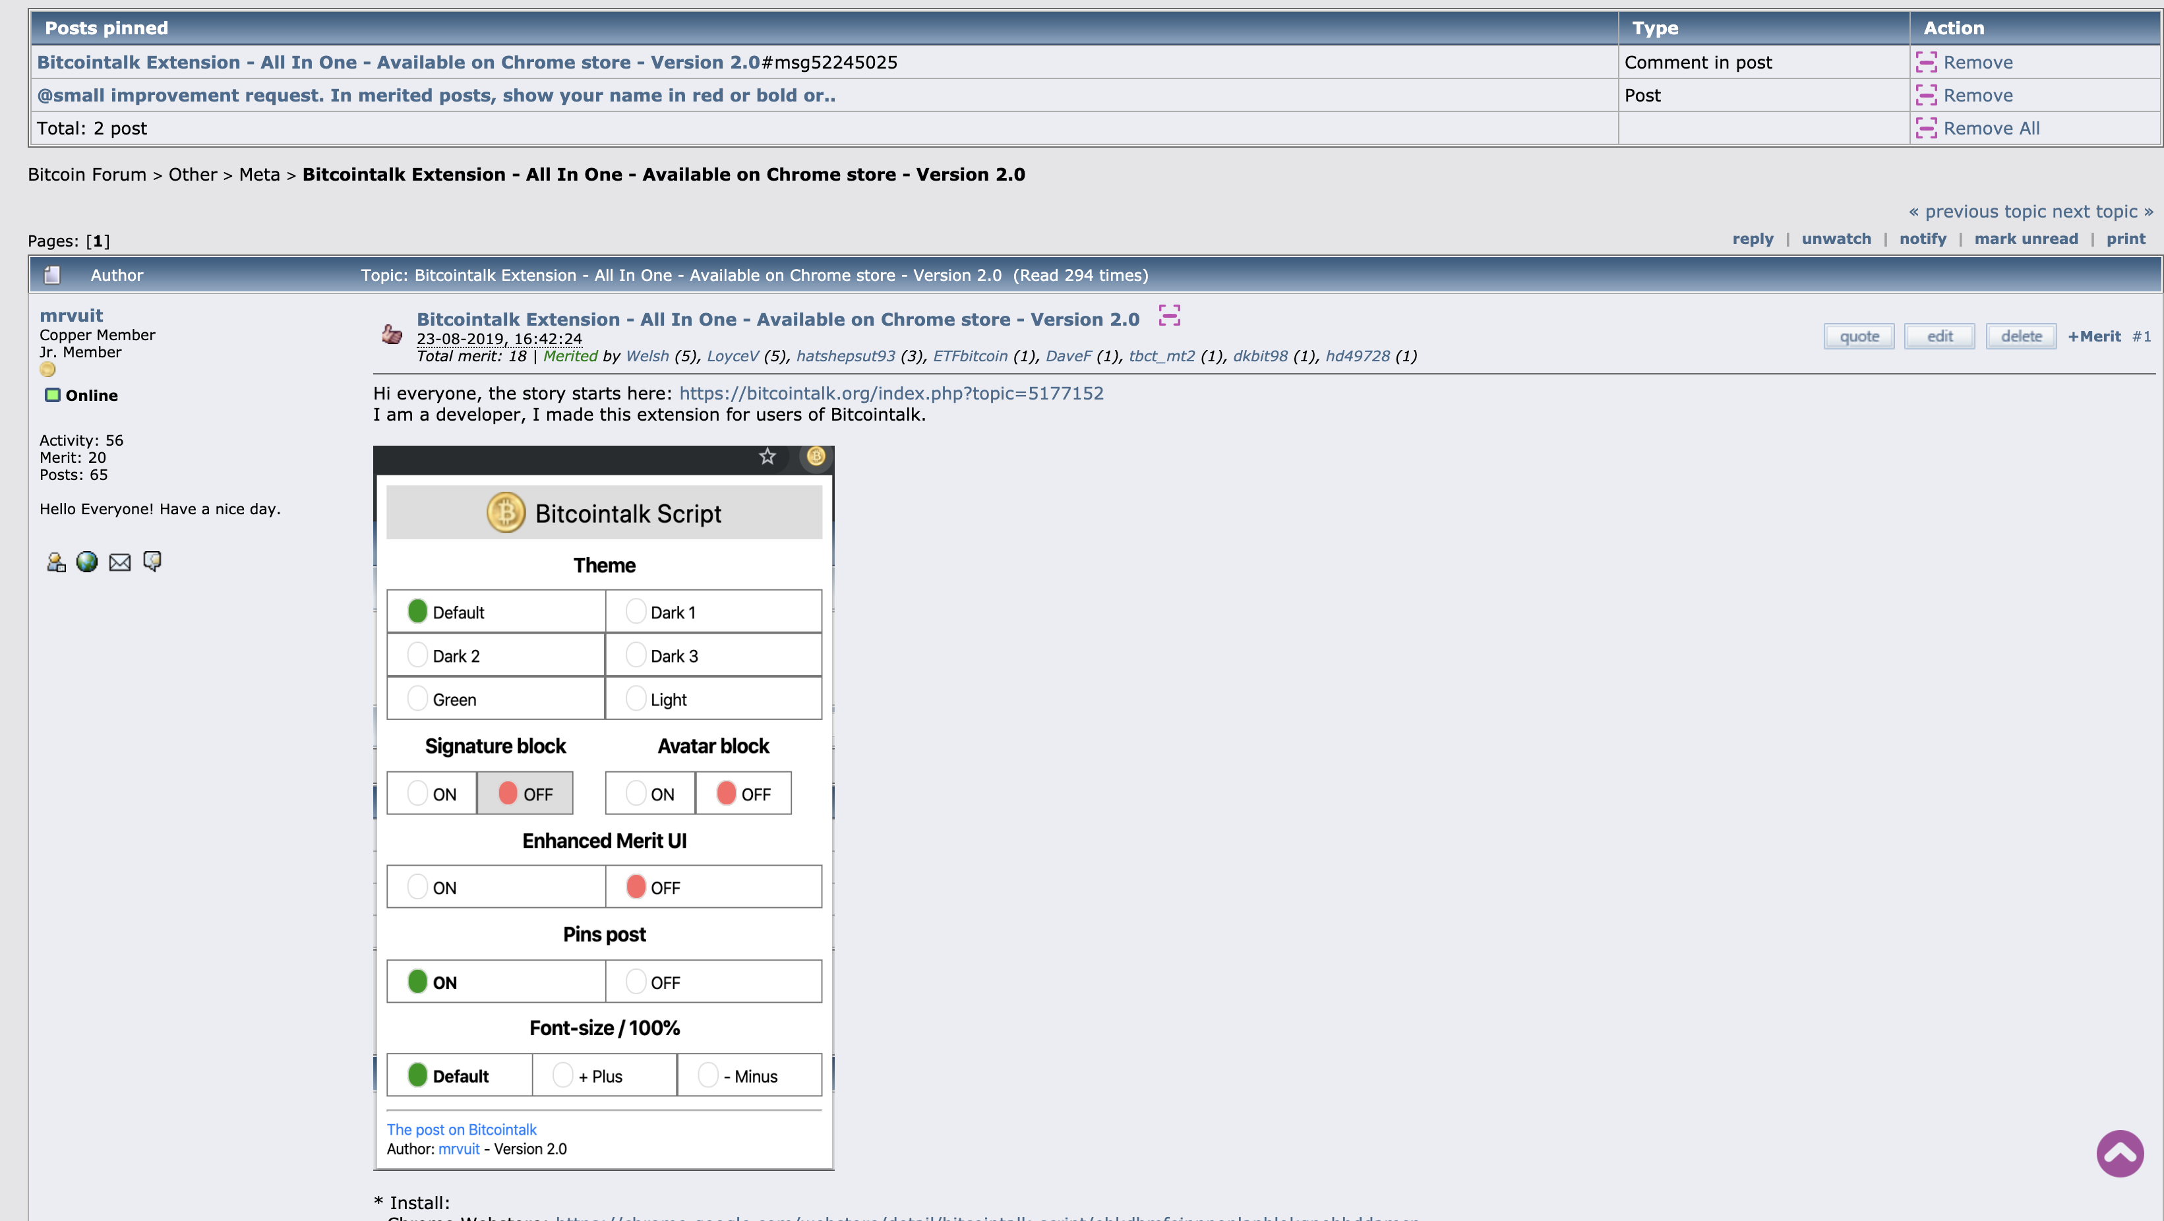Open LoyceV's profile in merit list
Viewport: 2164px width, 1221px height.
point(733,356)
